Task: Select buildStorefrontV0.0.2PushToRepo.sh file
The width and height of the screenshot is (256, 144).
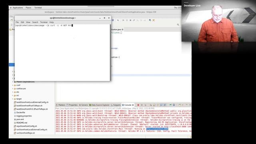Action: (x=31, y=109)
